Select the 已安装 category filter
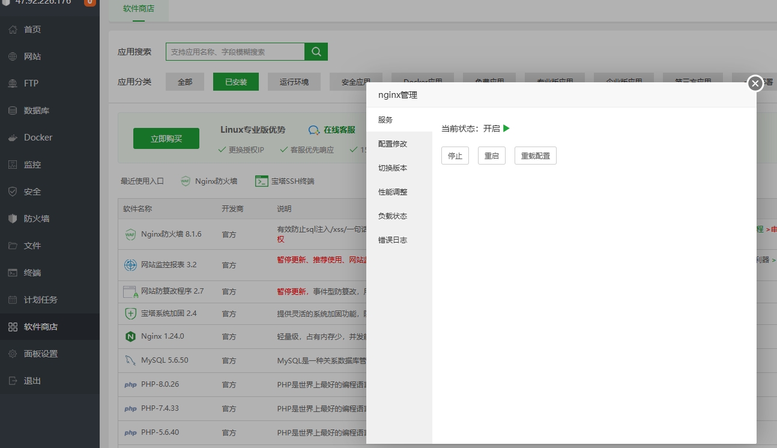 point(236,82)
